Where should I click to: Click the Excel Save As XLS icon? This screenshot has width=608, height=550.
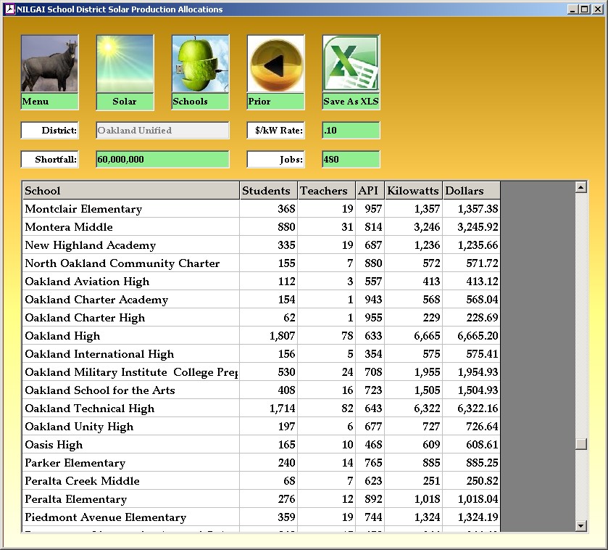[x=351, y=64]
